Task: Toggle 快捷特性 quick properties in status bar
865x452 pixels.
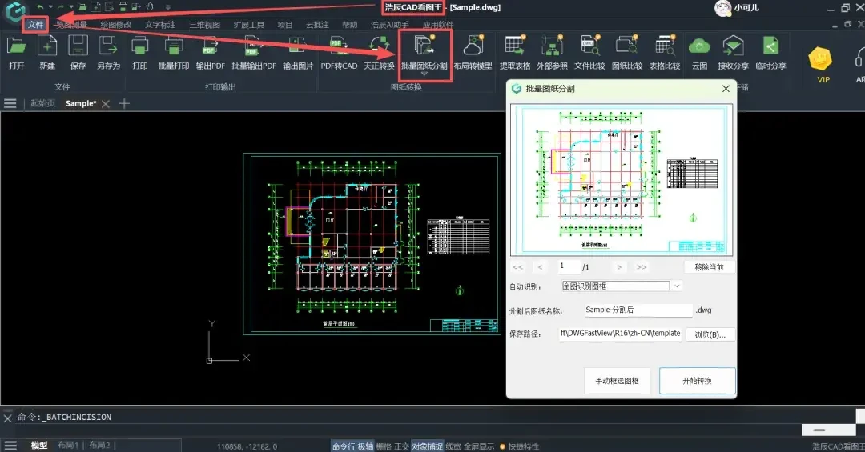Action: point(523,446)
